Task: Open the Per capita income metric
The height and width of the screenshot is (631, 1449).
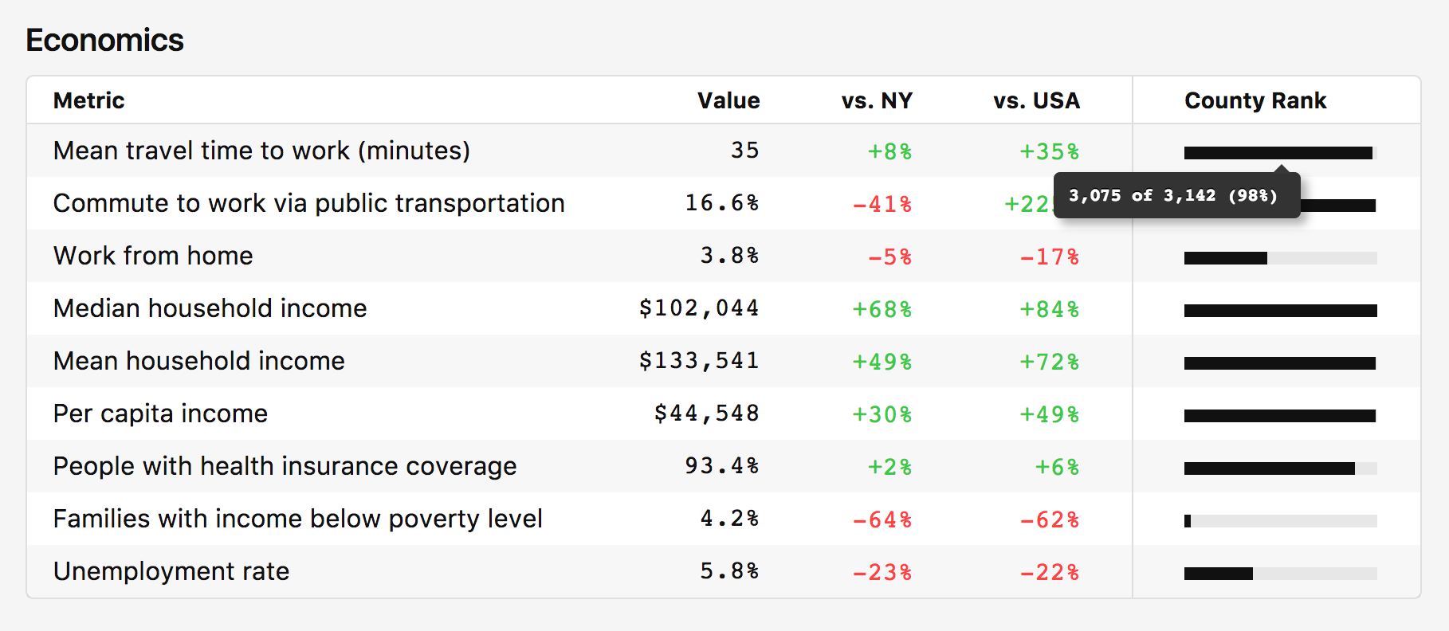Action: (159, 413)
